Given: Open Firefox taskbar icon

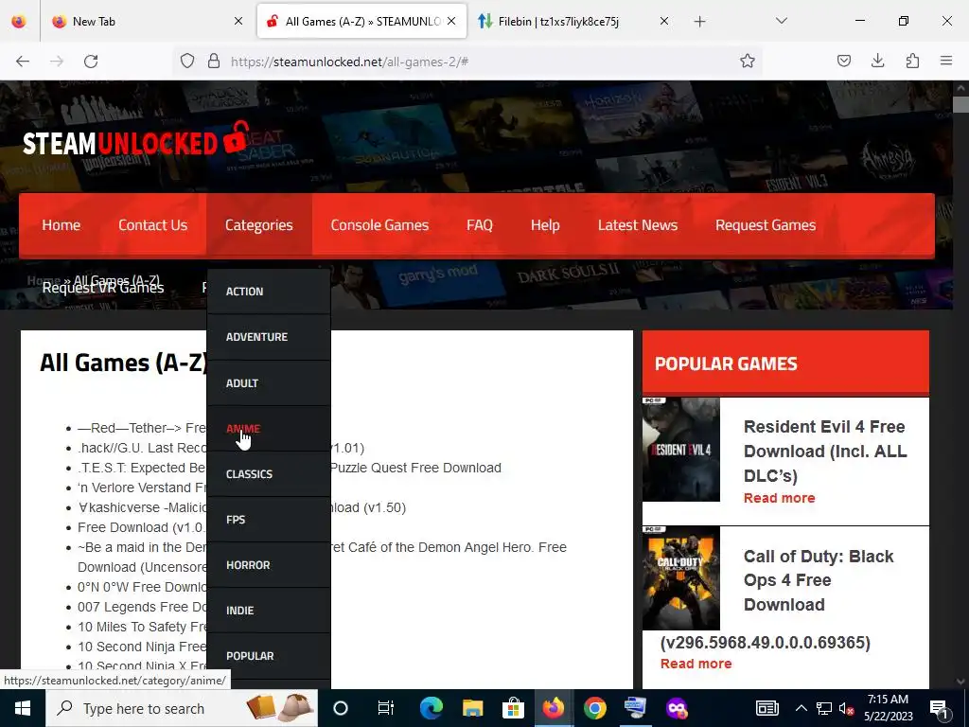Looking at the screenshot, I should (554, 708).
